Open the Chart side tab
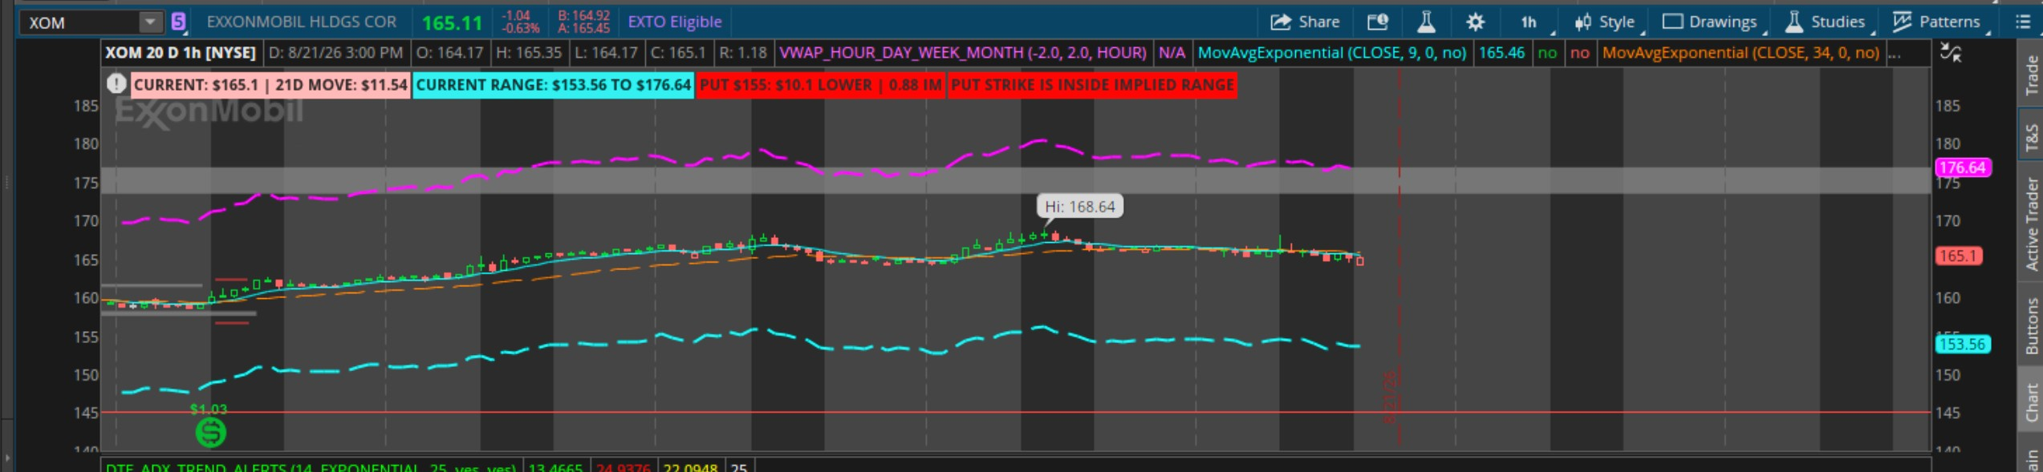Viewport: 2043px width, 472px height. point(2031,402)
